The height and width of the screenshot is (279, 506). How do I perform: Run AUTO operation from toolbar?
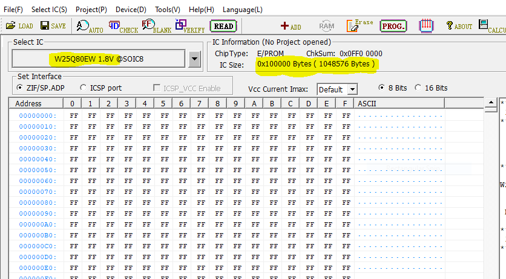(90, 27)
